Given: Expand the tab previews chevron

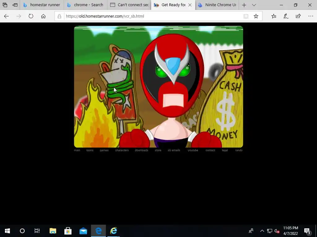Looking at the screenshot, I should (254, 5).
